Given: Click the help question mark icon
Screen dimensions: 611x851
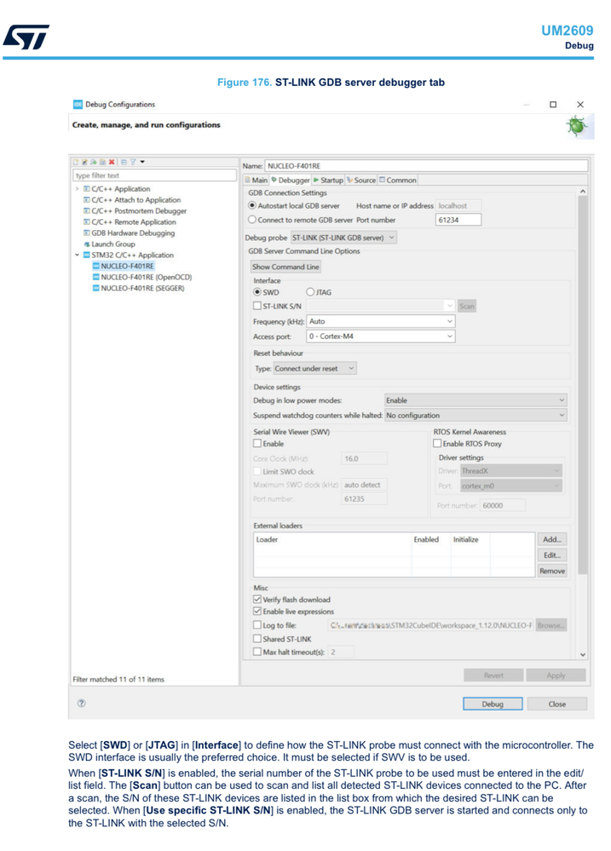Looking at the screenshot, I should point(82,704).
